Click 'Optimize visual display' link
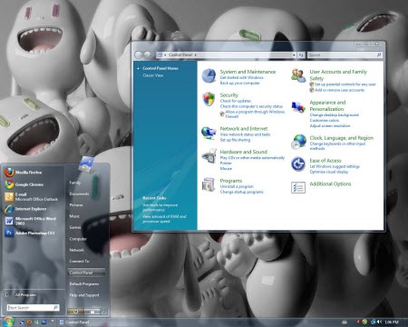Image resolution: width=408 pixels, height=327 pixels. click(x=329, y=172)
